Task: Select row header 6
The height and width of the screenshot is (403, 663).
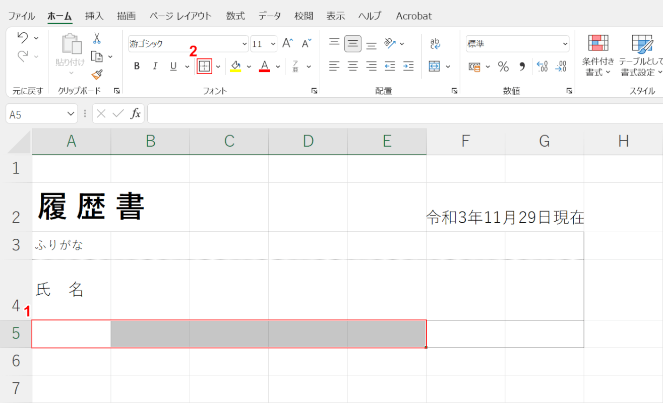Action: pyautogui.click(x=16, y=361)
